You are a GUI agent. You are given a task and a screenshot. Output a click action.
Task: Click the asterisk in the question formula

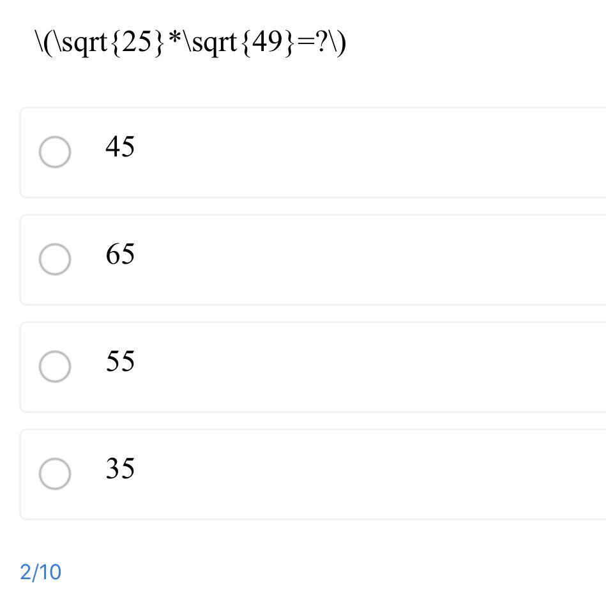coord(174,42)
